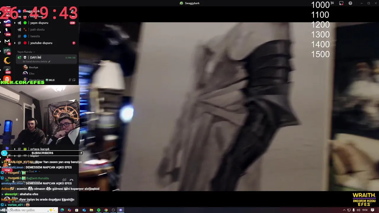Collapse the Yayın Kurulu category
379x213 pixels.
26,52
